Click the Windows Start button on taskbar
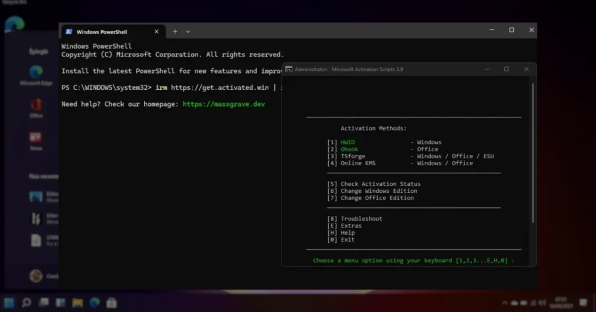This screenshot has height=312, width=596. pos(9,303)
